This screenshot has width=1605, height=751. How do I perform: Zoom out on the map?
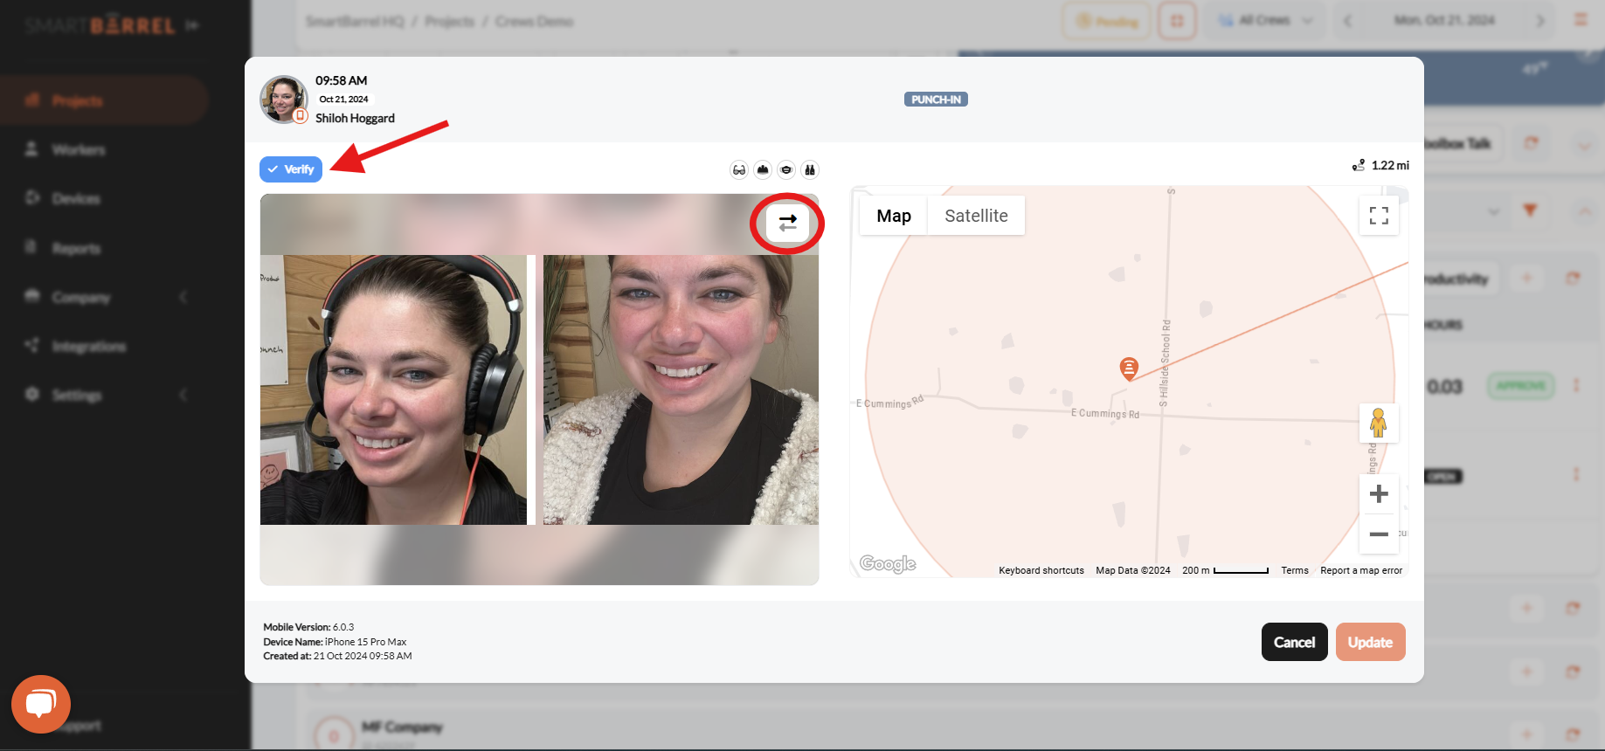(1379, 534)
